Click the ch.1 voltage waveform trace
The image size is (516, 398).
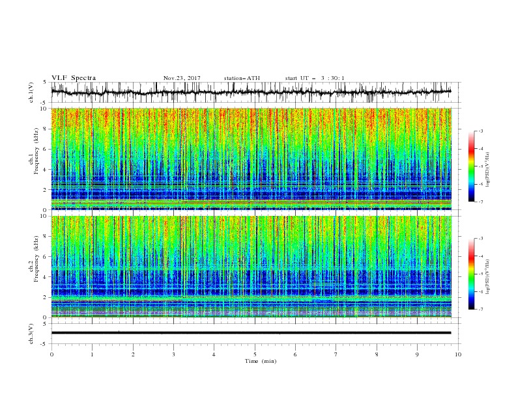point(251,92)
